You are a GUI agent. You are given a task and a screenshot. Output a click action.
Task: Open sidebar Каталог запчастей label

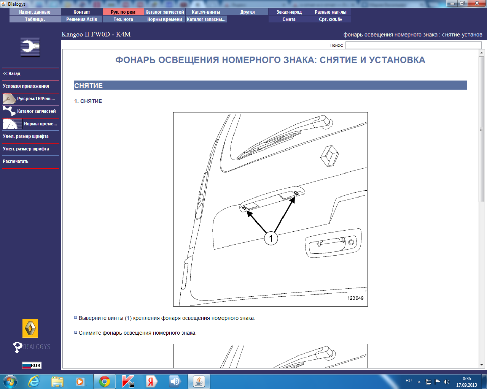click(x=37, y=111)
